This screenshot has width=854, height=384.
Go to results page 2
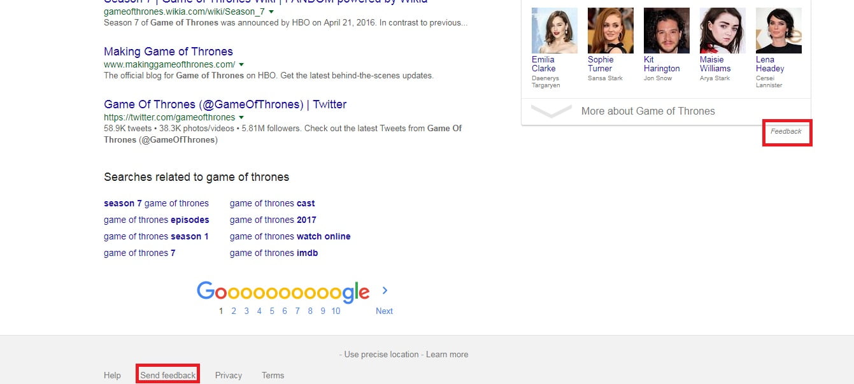(x=234, y=311)
